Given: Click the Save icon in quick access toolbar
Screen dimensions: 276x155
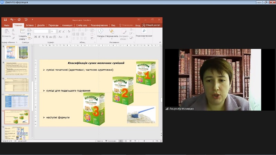Looking at the screenshot, I should pos(6,20).
